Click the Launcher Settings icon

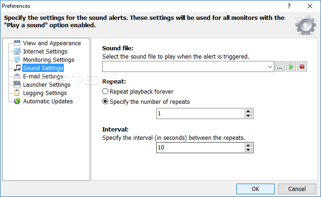pos(17,84)
